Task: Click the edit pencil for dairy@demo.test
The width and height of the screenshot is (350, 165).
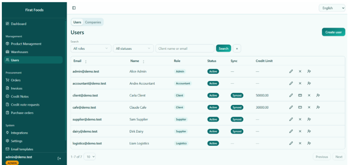Action: 291,131
